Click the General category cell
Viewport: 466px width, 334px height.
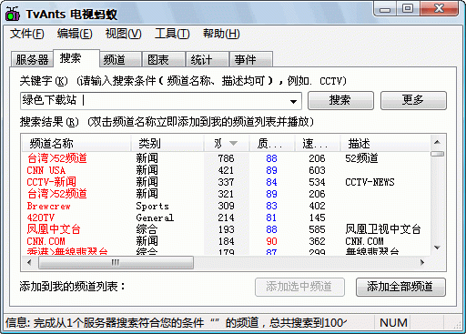[155, 218]
